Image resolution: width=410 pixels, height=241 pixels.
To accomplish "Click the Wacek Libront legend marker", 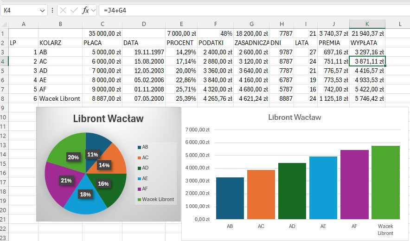I will (139, 200).
